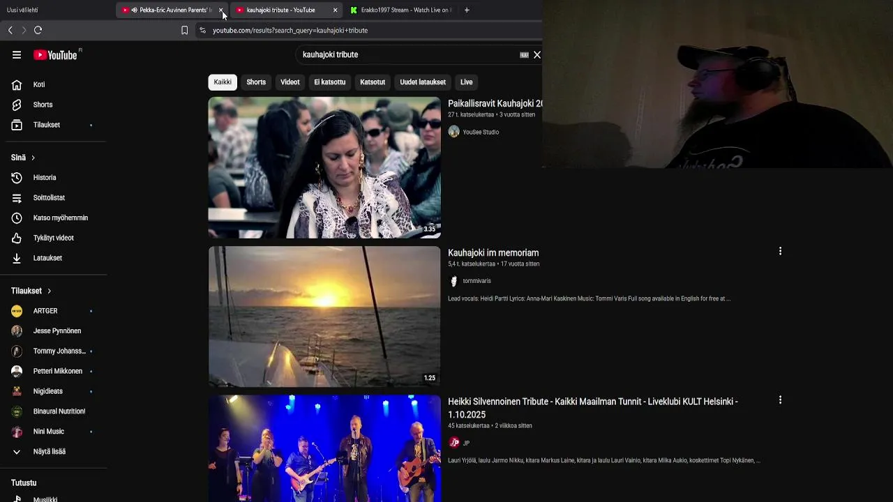Open site info icon in address bar
Screen dimensions: 893x502
tap(202, 30)
